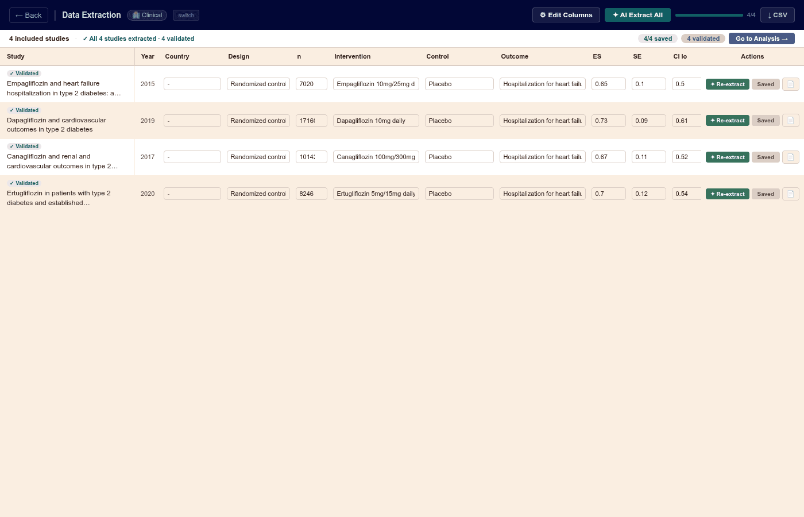Click Saved button in the 2020 study row
Image resolution: width=804 pixels, height=517 pixels.
[766, 194]
